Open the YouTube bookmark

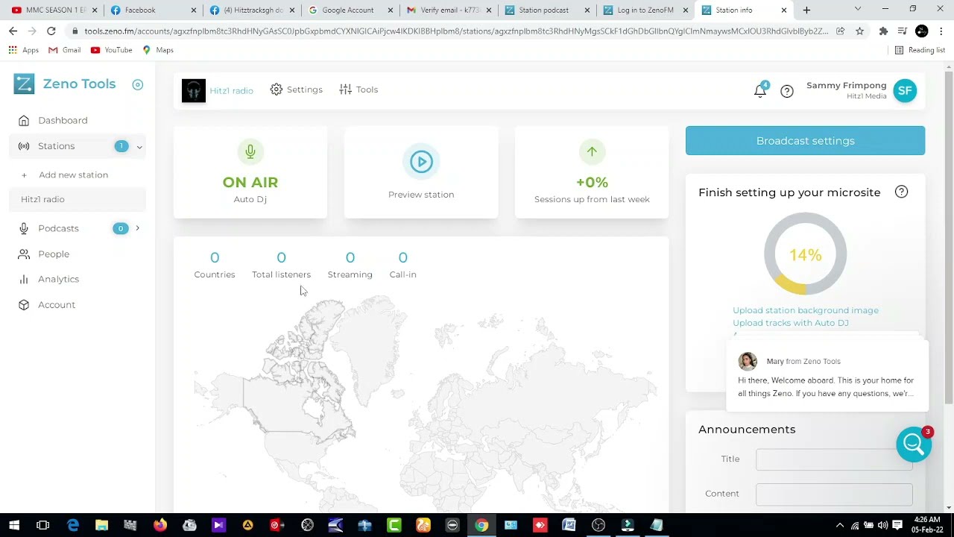[x=111, y=50]
